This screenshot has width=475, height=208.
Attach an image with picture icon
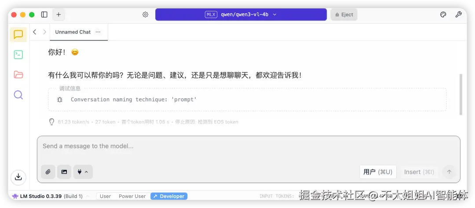pos(64,172)
